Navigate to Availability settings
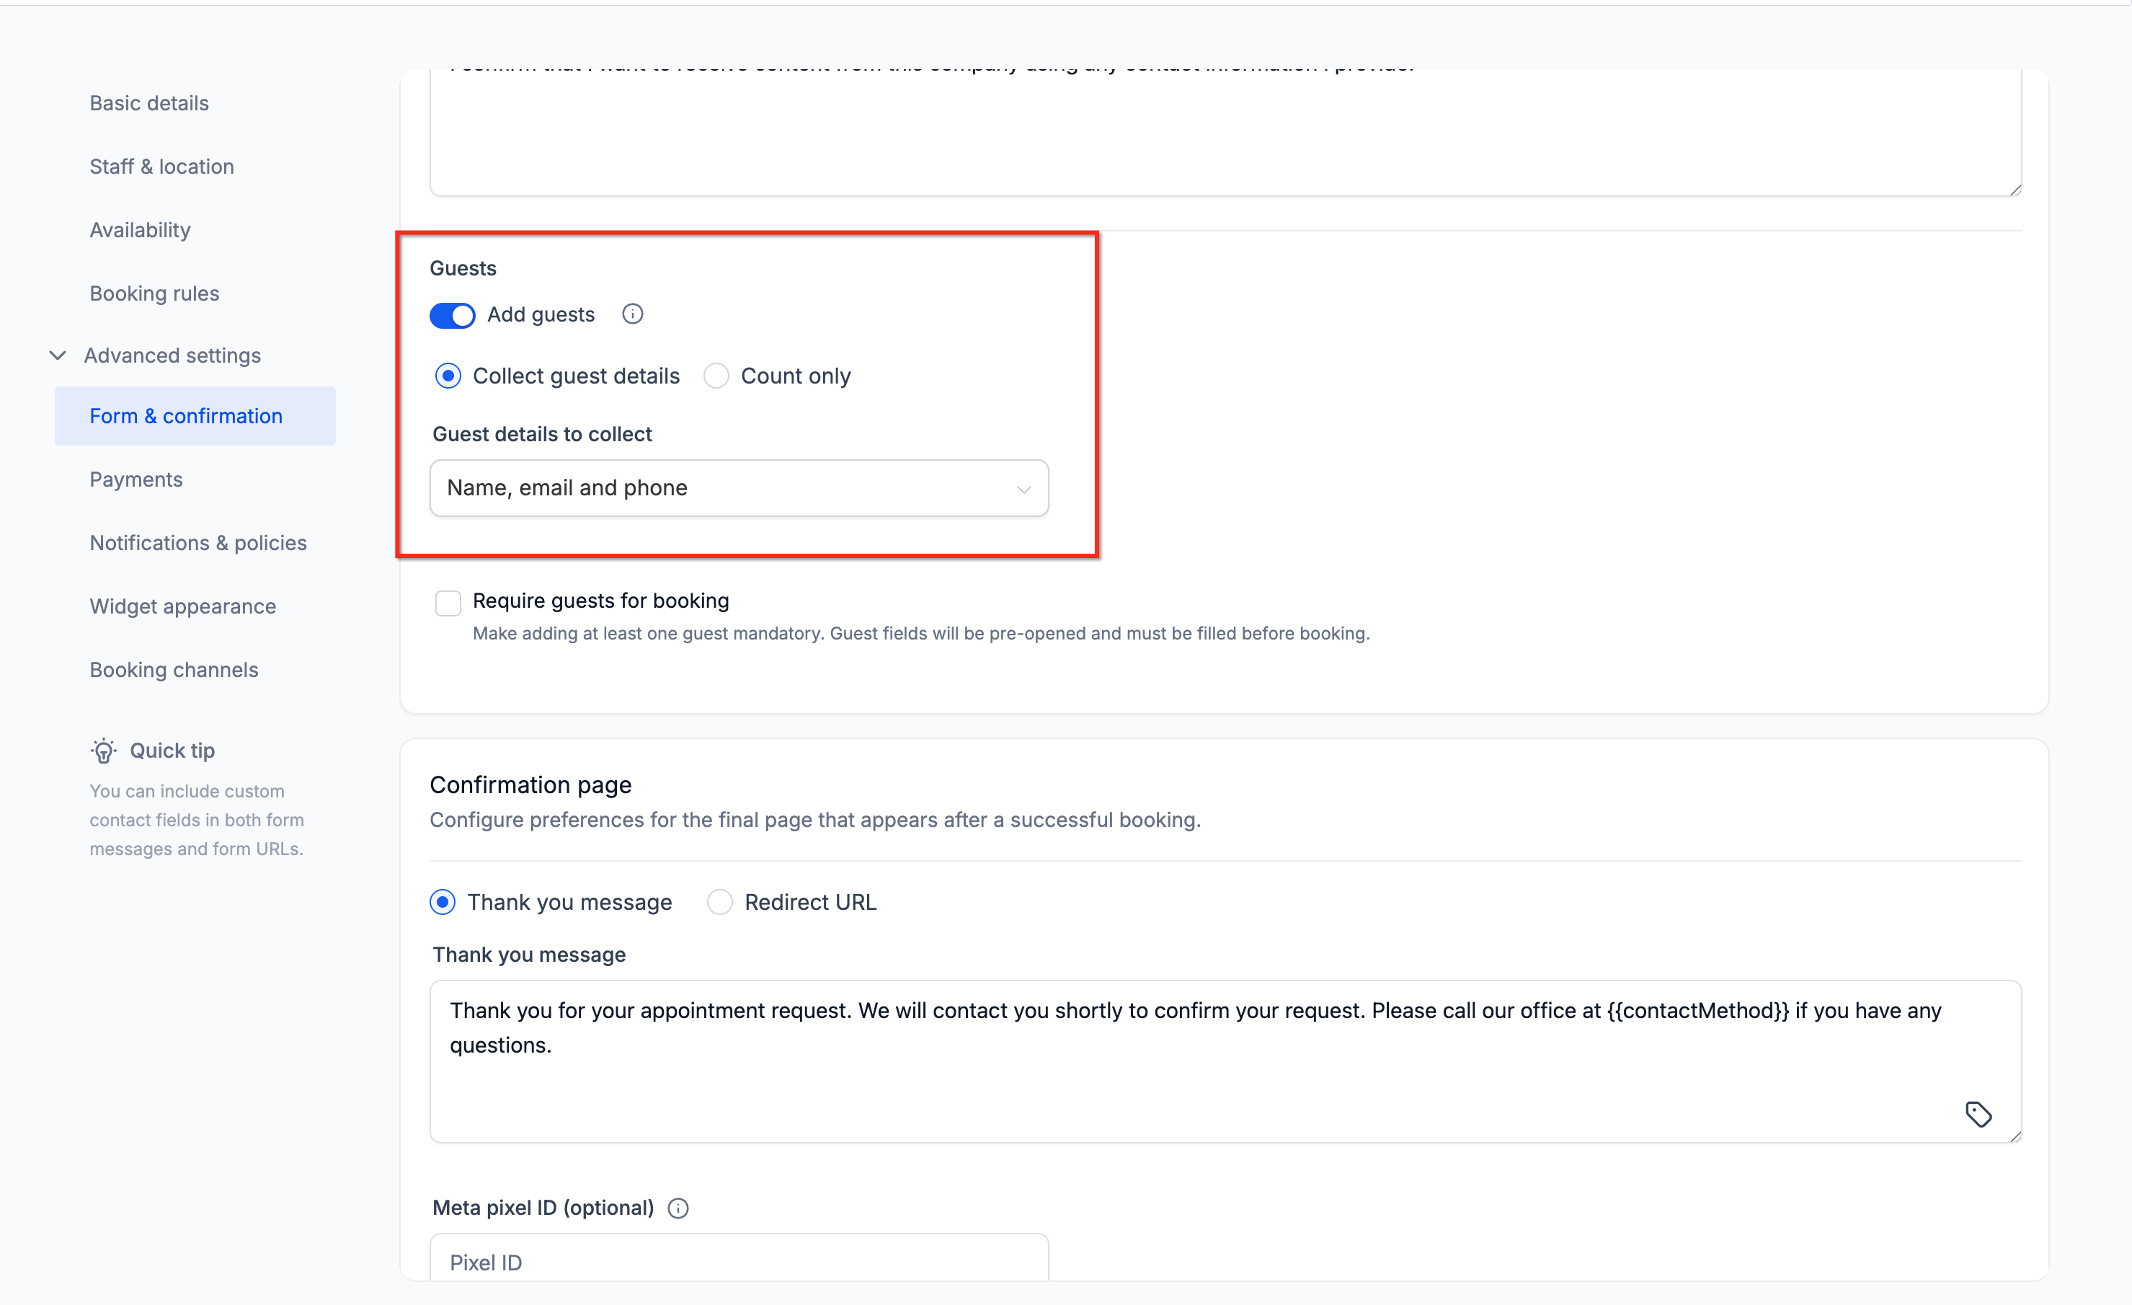 (140, 230)
